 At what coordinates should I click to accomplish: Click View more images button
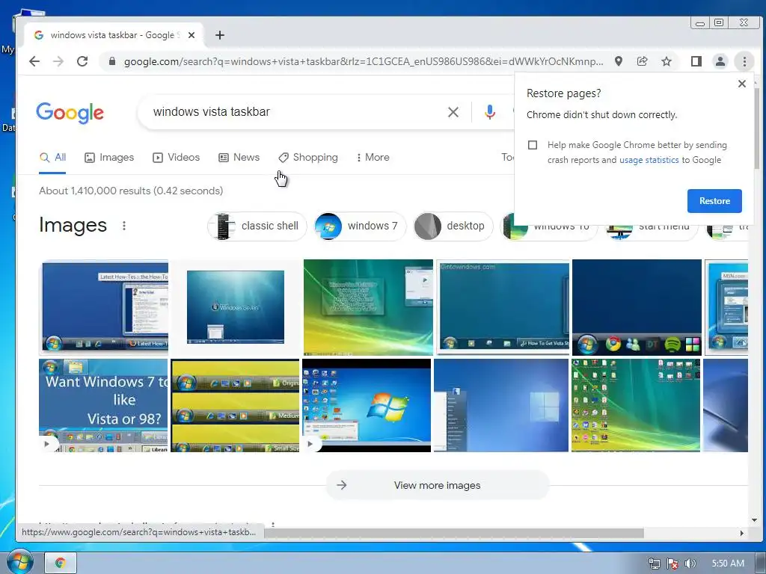tap(437, 485)
